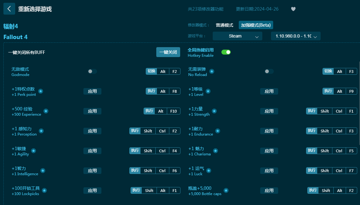Apply +1 Agility
This screenshot has width=360, height=205.
(92, 151)
